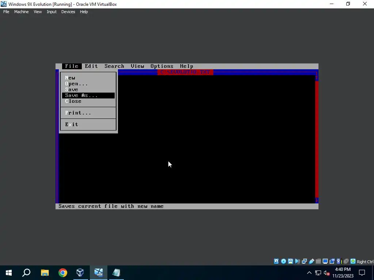Open the DOS editor View menu
This screenshot has height=280, width=374.
click(x=137, y=66)
